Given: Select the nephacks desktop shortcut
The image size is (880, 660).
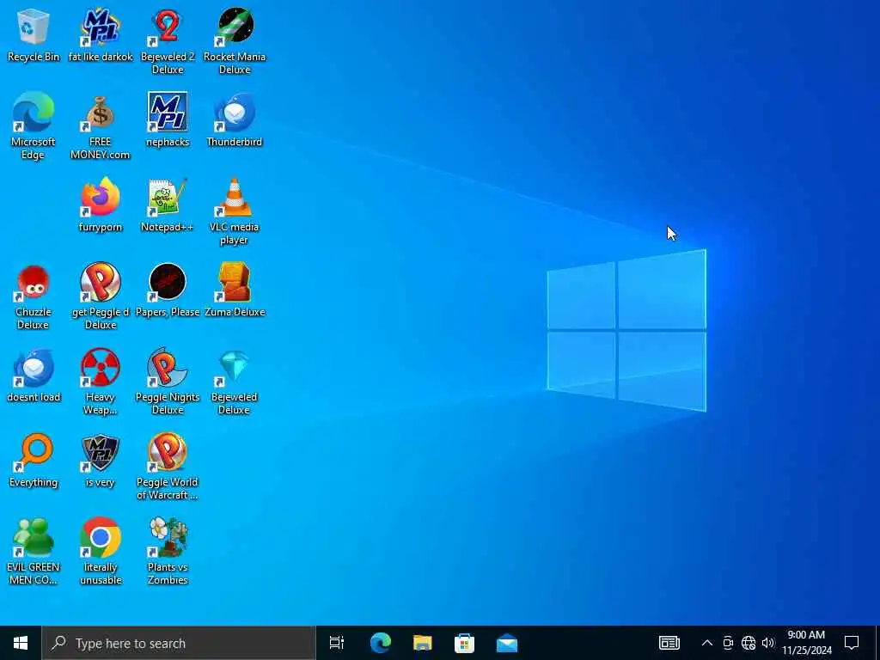Looking at the screenshot, I should click(168, 120).
